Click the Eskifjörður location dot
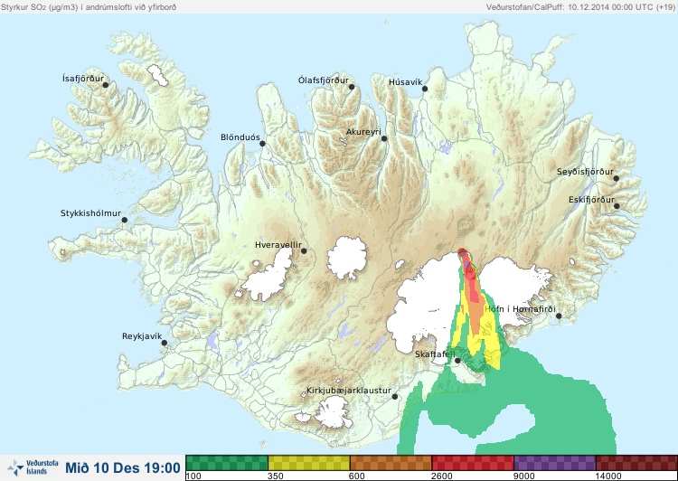 [x=617, y=206]
